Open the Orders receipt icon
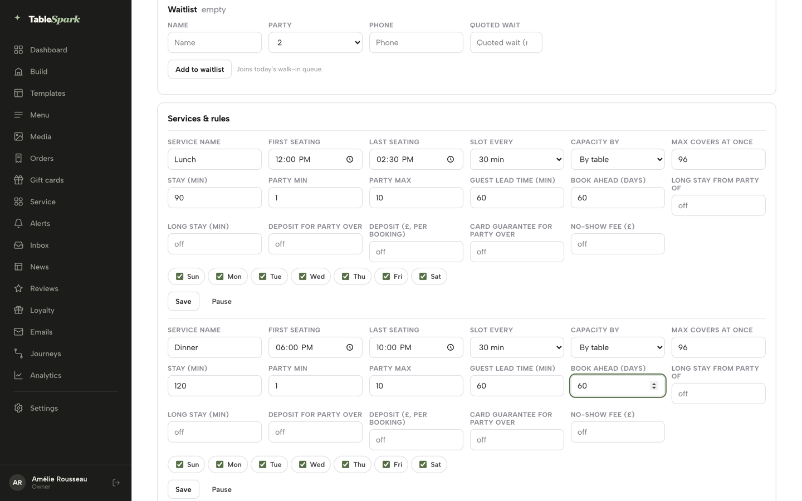Screen dimensions: 802x501 pyautogui.click(x=18, y=158)
